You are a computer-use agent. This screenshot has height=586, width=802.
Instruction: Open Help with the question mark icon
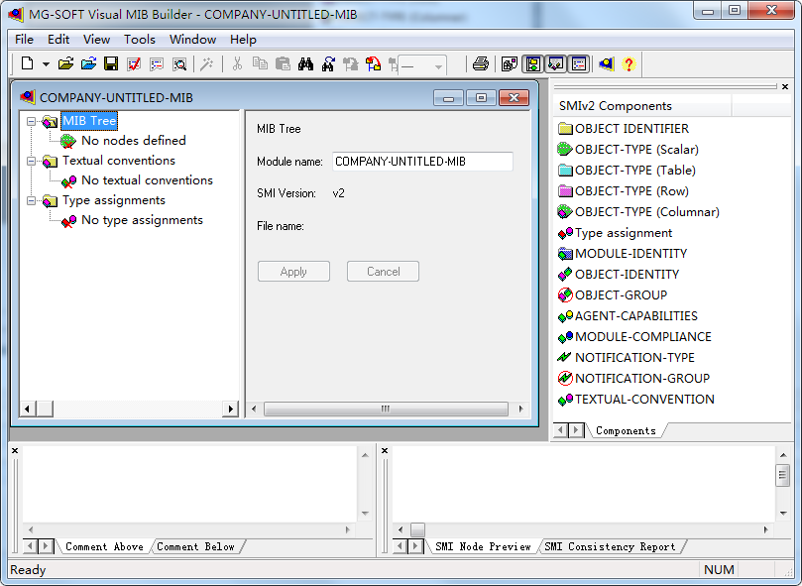pyautogui.click(x=629, y=63)
